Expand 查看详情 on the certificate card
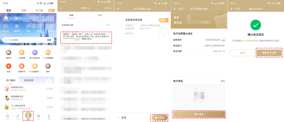The image size is (284, 122). [130, 34]
